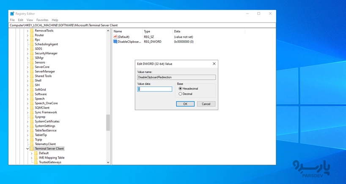Close the Edit DWORD dialog
This screenshot has height=184, width=346.
214,64
